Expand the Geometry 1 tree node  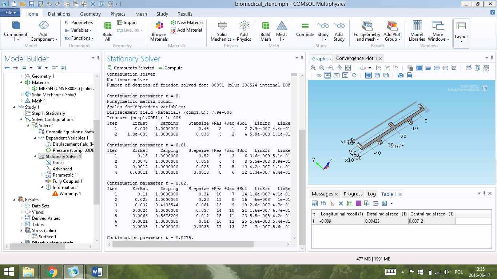coord(22,76)
